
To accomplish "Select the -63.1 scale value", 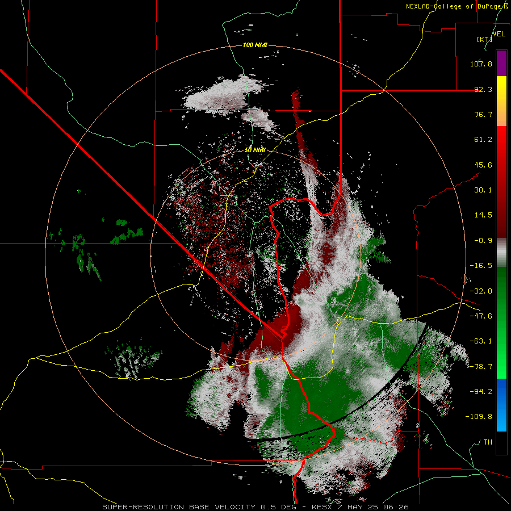I will (x=481, y=341).
